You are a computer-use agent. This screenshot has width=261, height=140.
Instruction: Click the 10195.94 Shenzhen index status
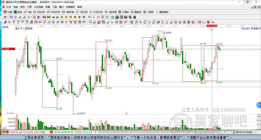coord(71,132)
